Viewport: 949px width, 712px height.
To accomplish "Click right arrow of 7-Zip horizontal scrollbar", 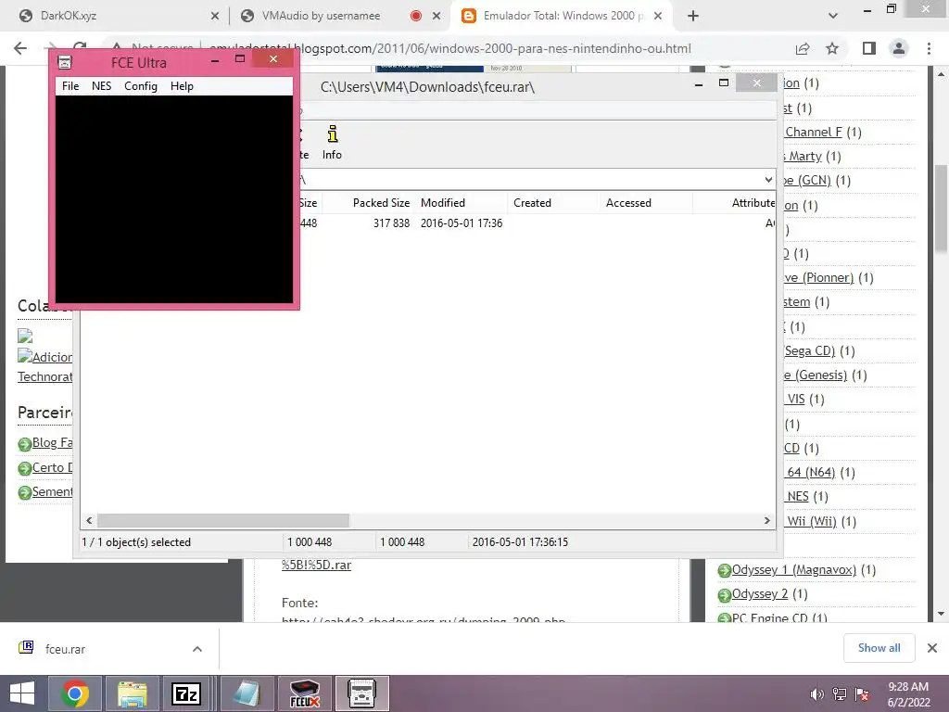I will click(766, 521).
